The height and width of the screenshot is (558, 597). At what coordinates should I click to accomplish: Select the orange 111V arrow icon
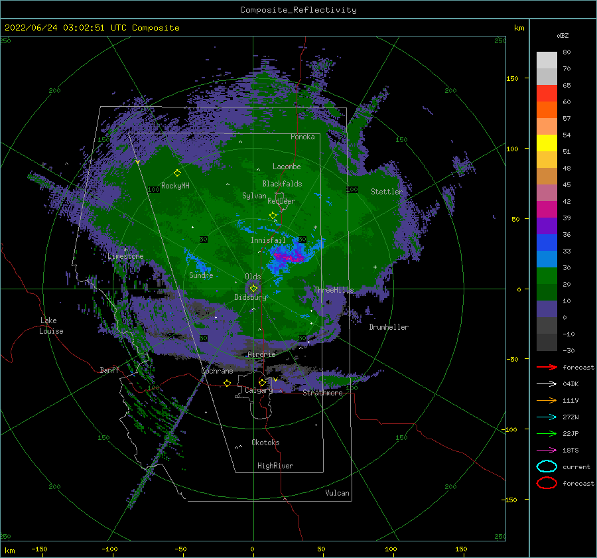point(547,400)
